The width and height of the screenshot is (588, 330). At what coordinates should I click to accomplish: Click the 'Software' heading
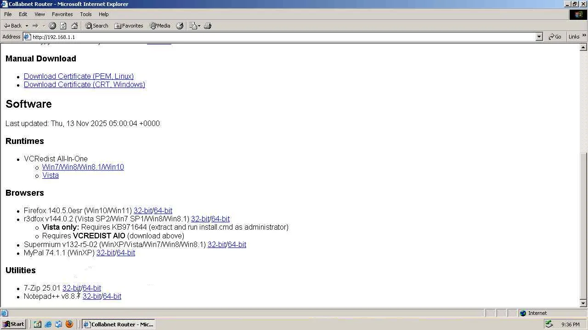tap(28, 104)
